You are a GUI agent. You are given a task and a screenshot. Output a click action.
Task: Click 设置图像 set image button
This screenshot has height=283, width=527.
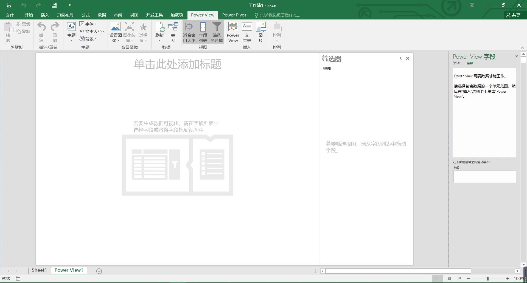(116, 32)
